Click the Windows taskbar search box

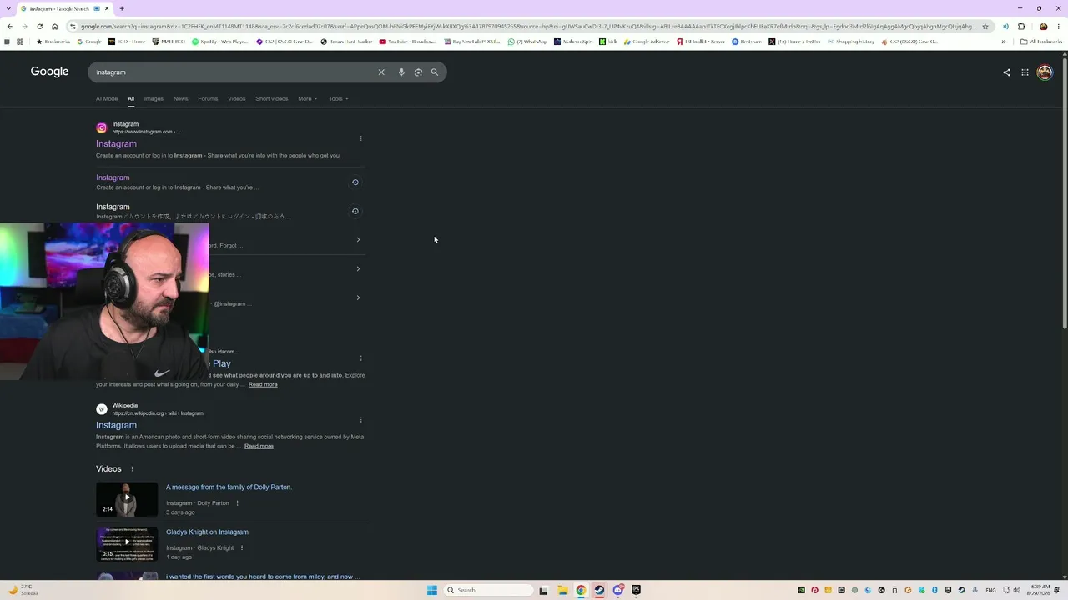488,590
